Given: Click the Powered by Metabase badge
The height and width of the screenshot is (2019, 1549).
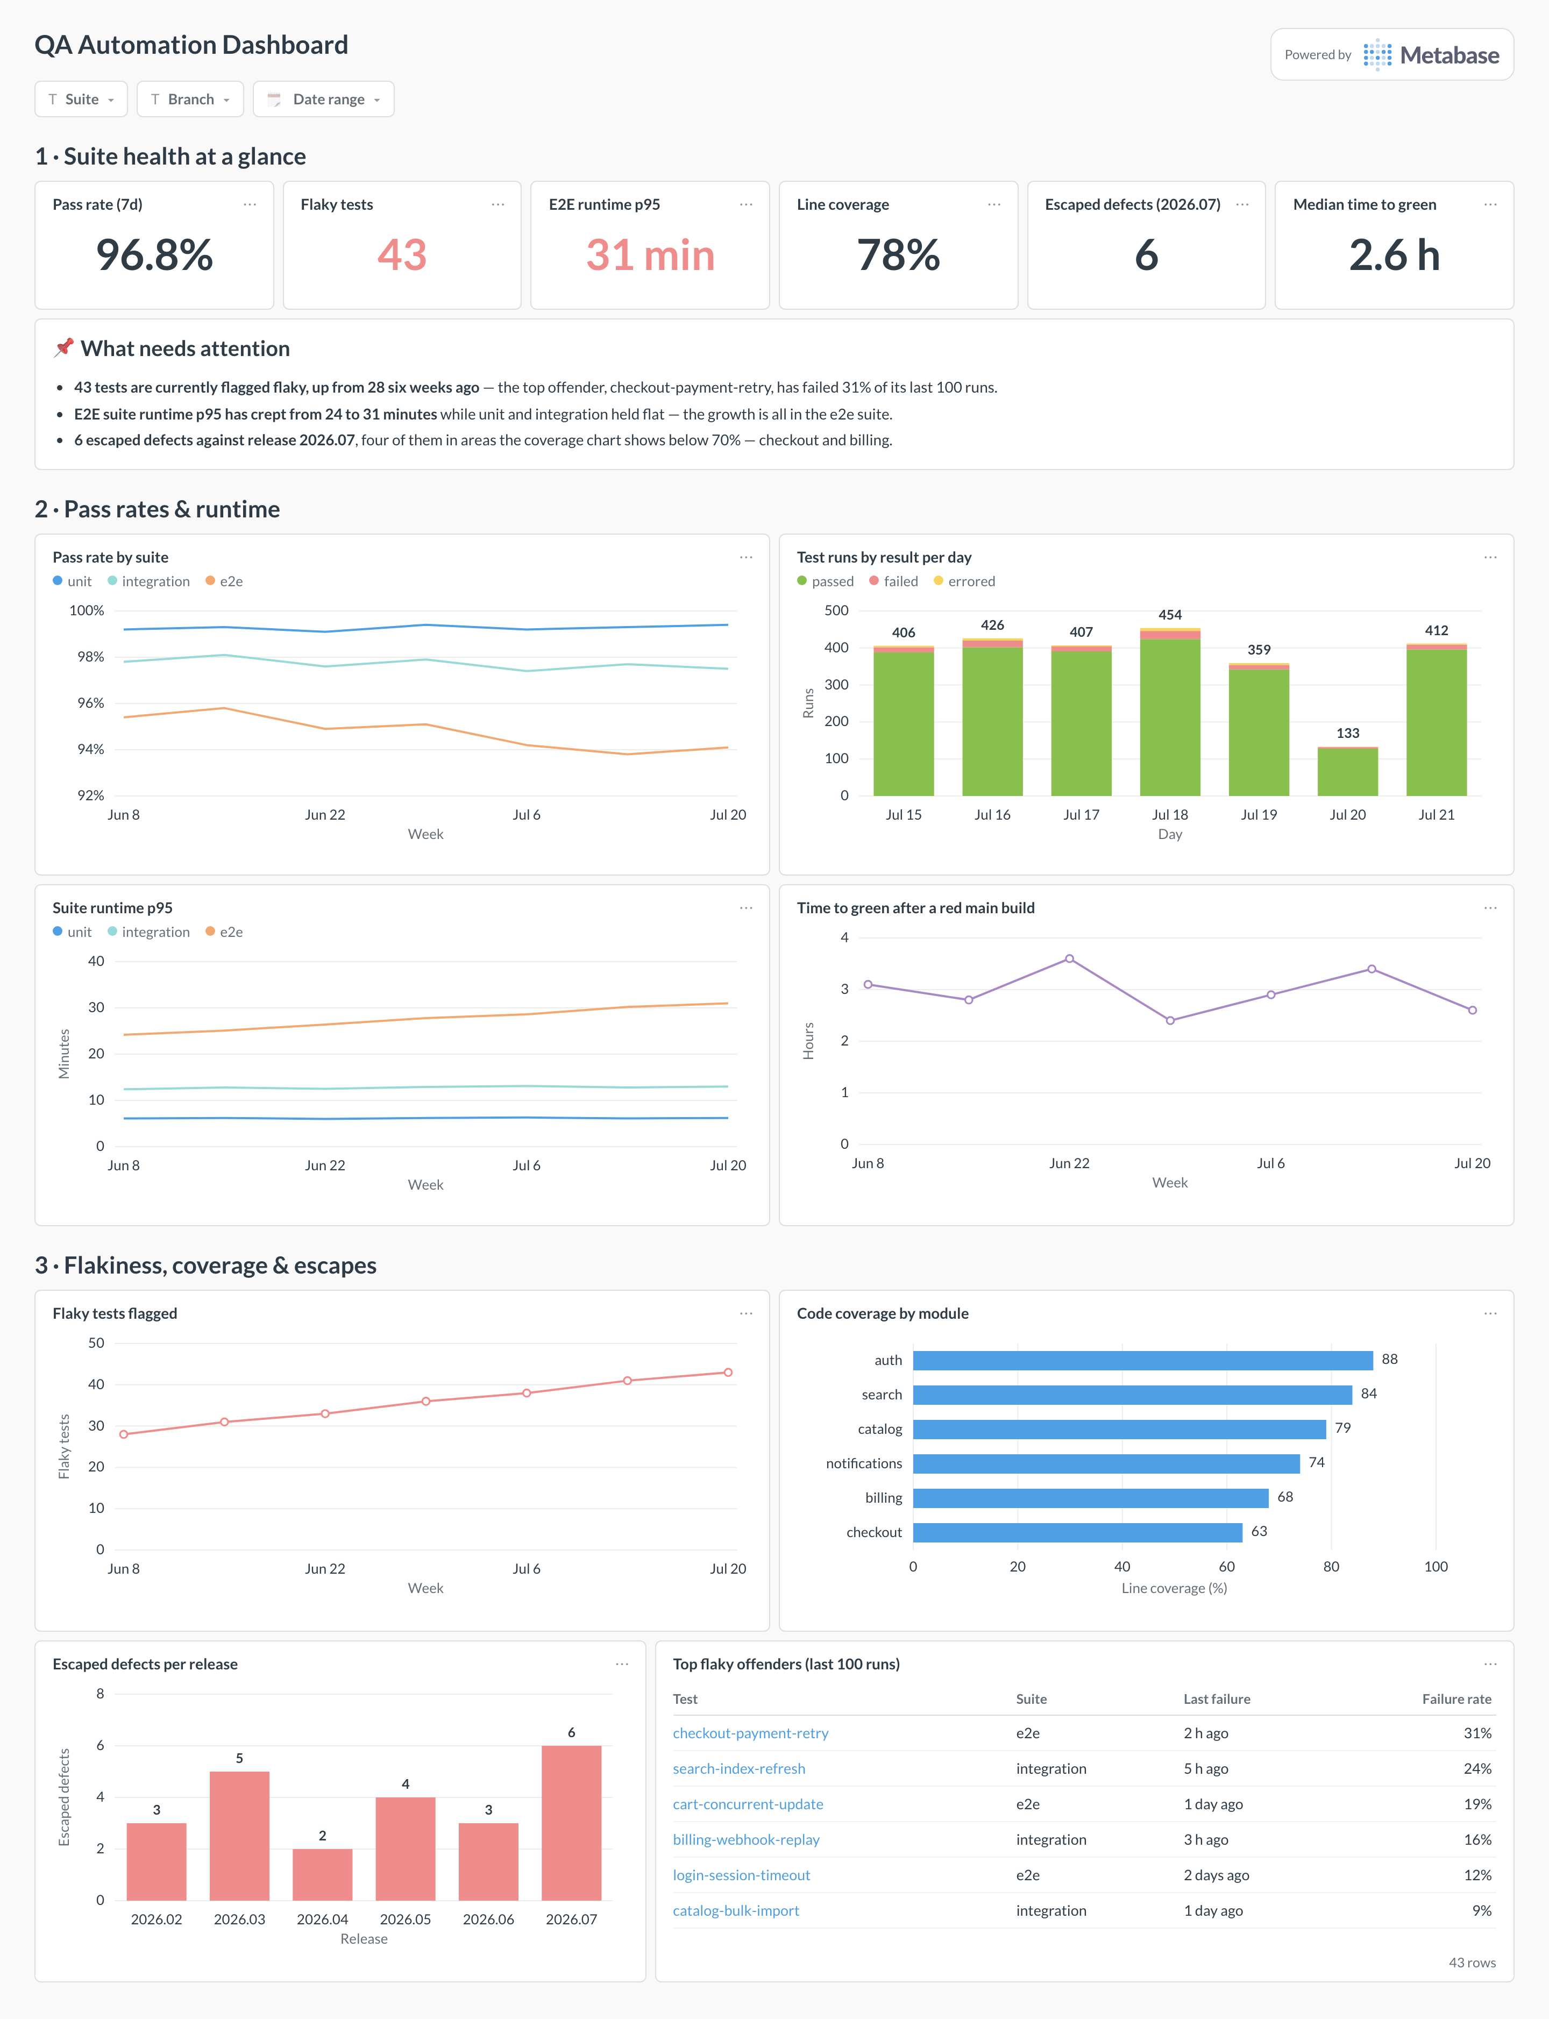Looking at the screenshot, I should click(x=1391, y=55).
